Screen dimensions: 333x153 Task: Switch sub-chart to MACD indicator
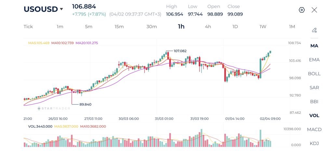point(314,130)
